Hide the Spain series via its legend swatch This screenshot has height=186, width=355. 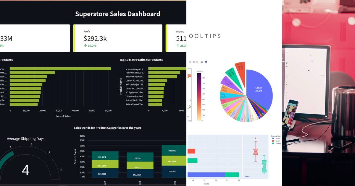[x=273, y=141]
